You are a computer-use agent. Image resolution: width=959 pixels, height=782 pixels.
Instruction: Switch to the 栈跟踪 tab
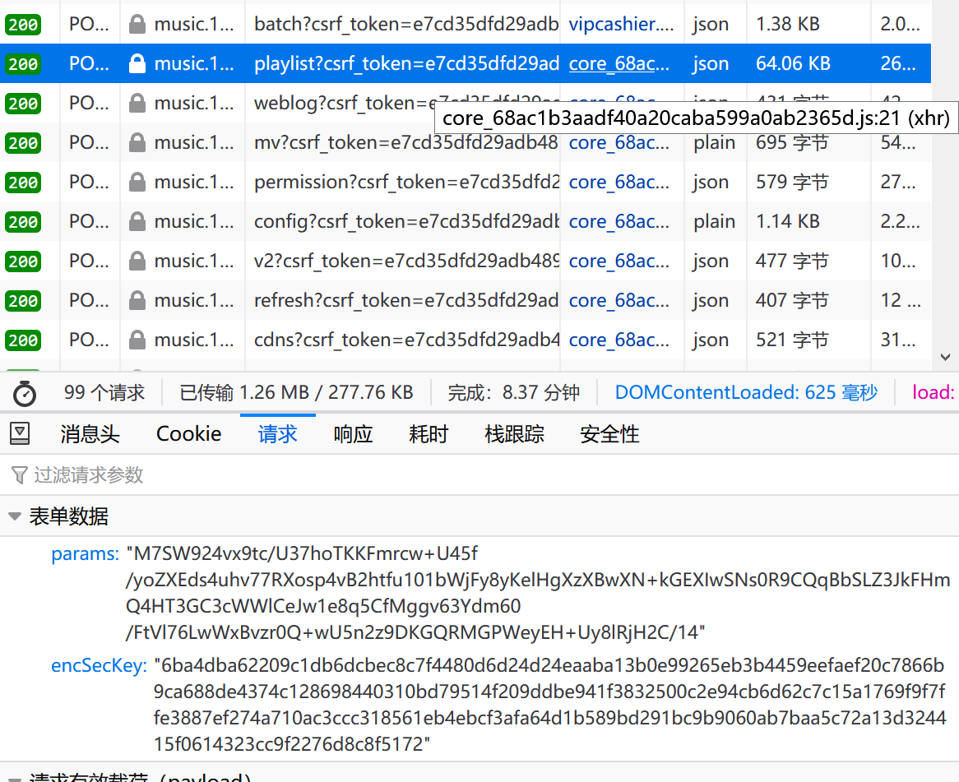(514, 434)
